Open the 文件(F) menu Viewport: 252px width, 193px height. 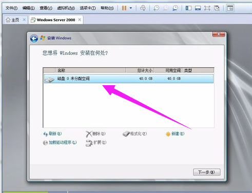(11, 8)
